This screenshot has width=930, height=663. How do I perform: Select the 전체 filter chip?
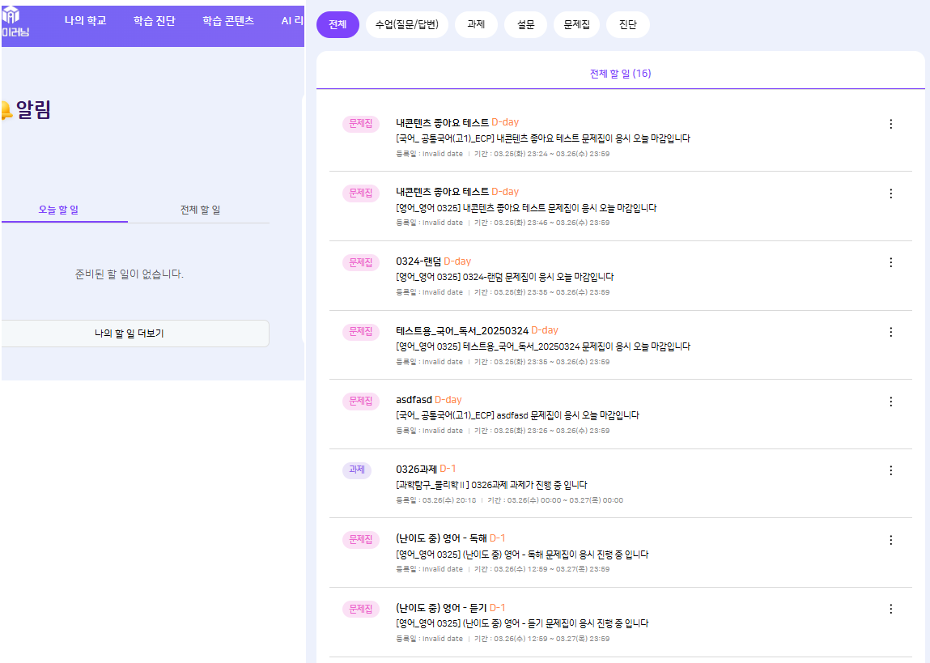[338, 24]
